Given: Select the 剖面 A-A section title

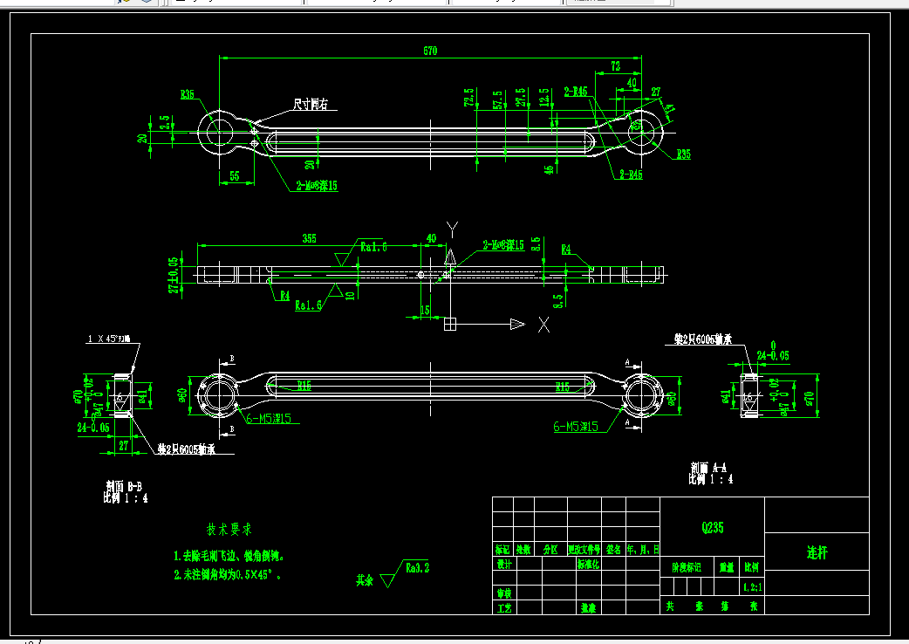Looking at the screenshot, I should click(x=708, y=468).
